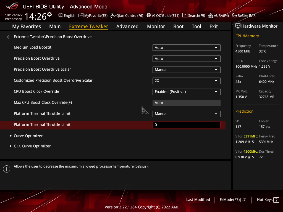Viewport: 283px width, 212px height.
Task: Click the ROG logo icon
Action: tap(12, 6)
